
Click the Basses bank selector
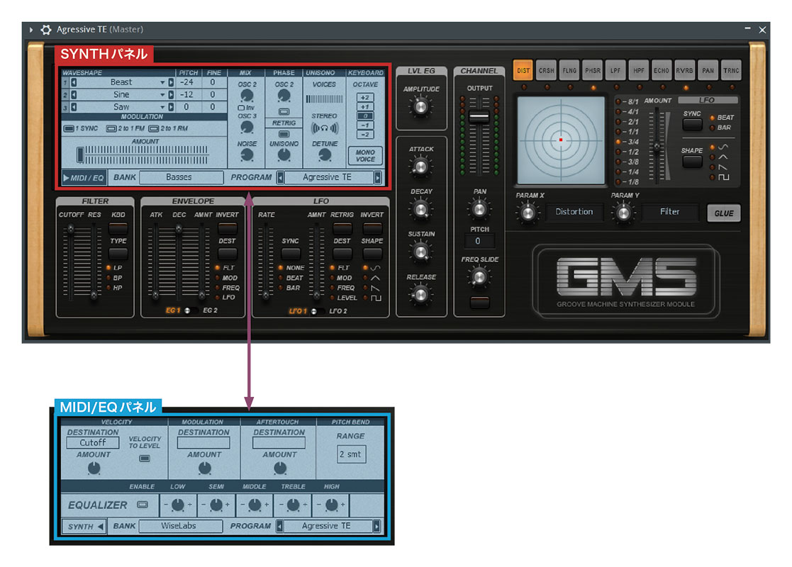tap(181, 177)
